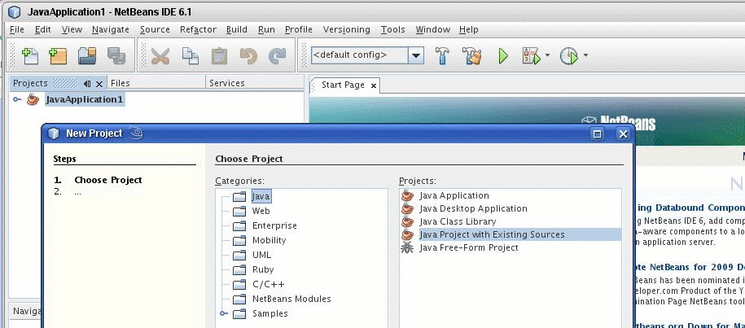Screen dimensions: 745x328
Task: Click the Debug Main Project icon
Action: pos(531,56)
